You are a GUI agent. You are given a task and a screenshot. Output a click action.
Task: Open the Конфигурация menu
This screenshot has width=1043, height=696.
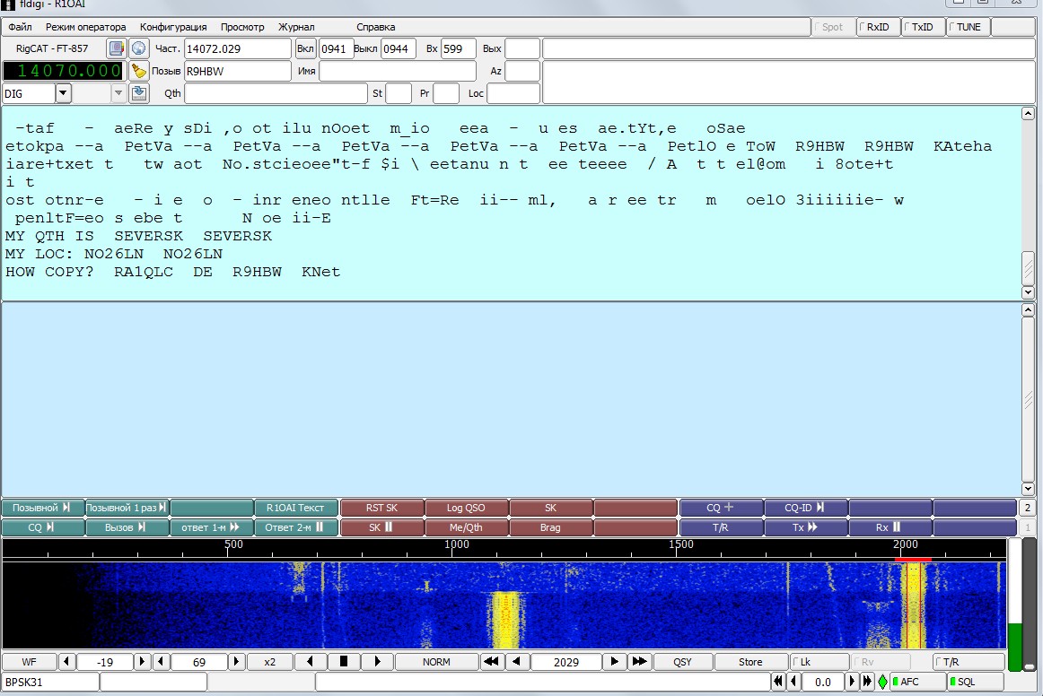coord(173,27)
